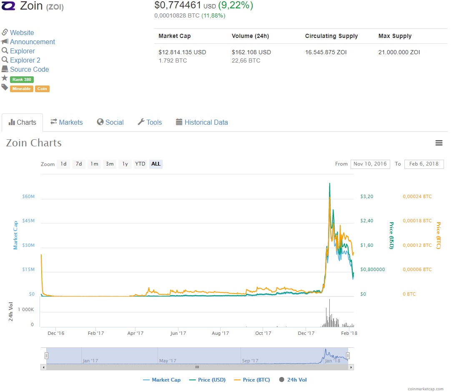Click the globe icon on the Social tab
Screen dimensions: 454x392
click(100, 122)
